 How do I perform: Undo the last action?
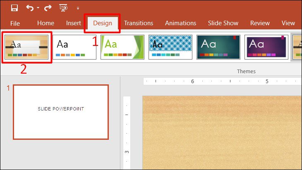click(x=30, y=8)
